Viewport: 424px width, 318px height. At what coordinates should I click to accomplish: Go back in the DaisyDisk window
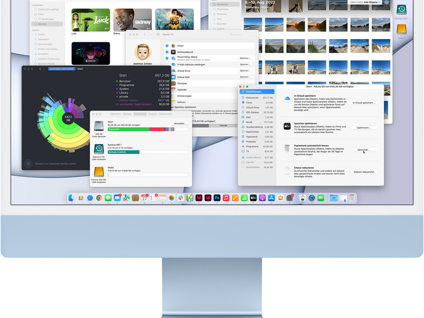(x=40, y=69)
